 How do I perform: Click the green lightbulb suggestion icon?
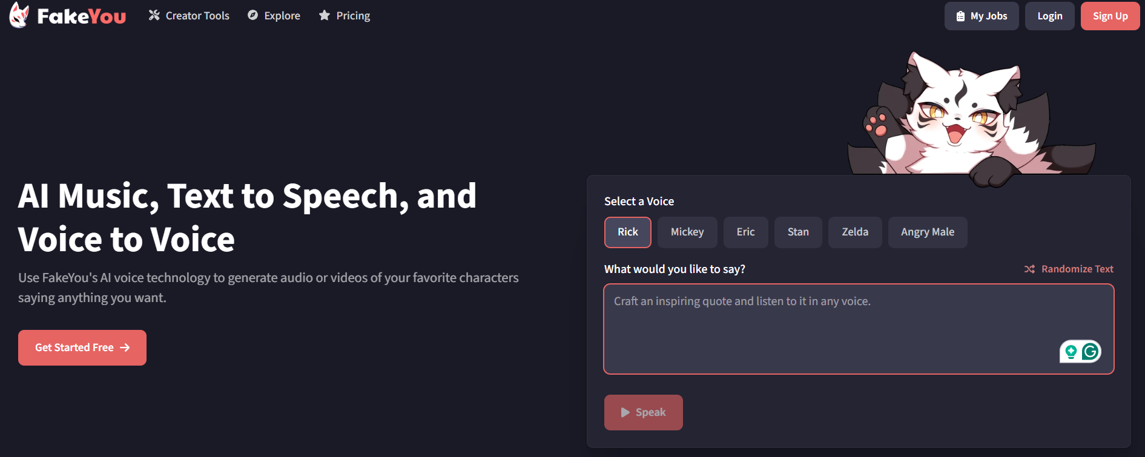coord(1071,352)
